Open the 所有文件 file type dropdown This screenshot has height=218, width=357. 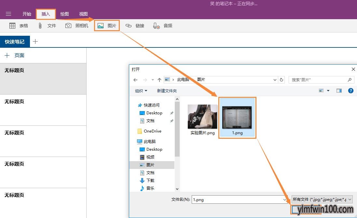[x=322, y=199]
